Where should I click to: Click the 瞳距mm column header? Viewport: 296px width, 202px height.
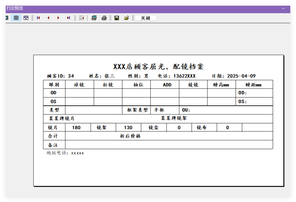pyautogui.click(x=254, y=85)
